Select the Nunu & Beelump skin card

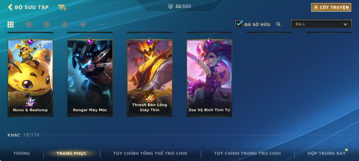pyautogui.click(x=31, y=78)
